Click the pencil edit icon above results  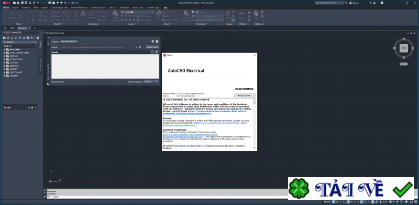coord(157,52)
